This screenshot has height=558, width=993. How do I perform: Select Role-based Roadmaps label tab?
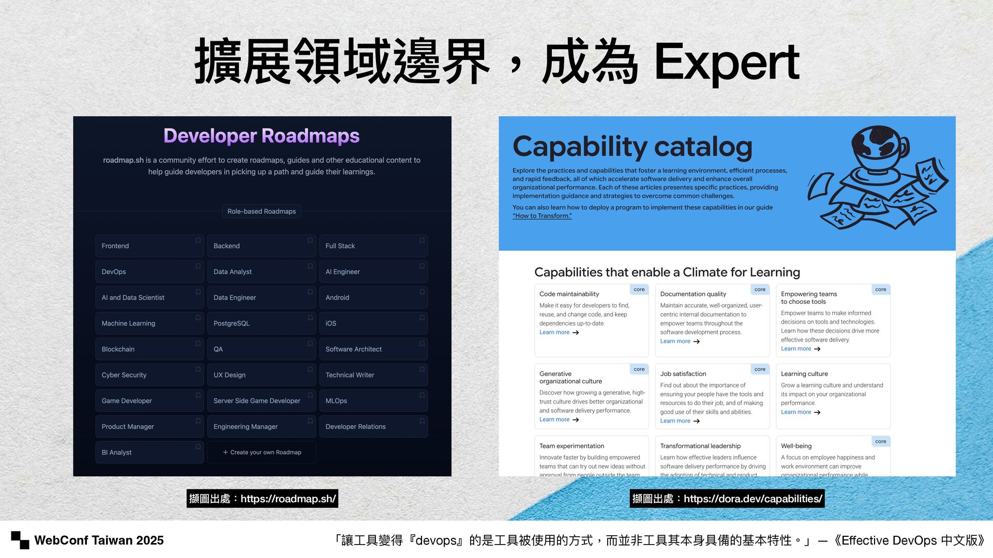point(262,211)
